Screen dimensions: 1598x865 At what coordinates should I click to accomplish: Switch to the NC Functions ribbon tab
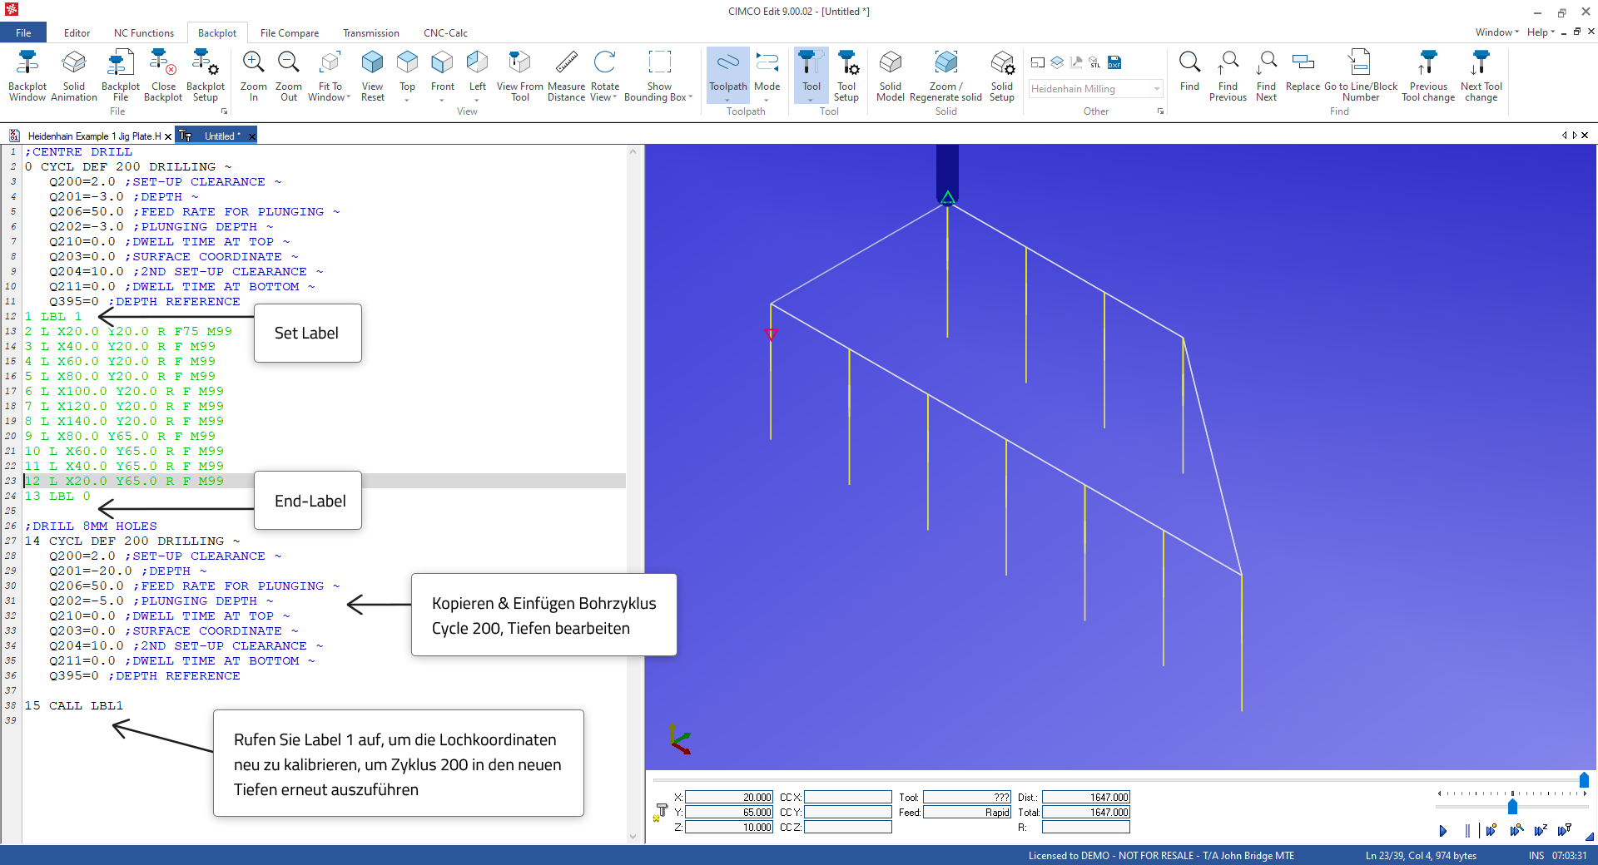pyautogui.click(x=144, y=33)
